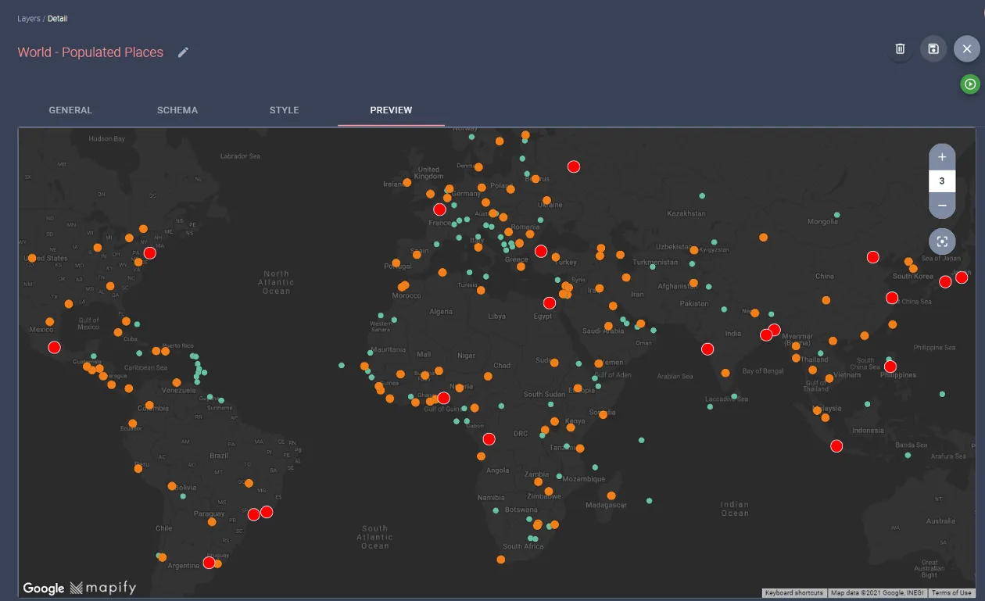
Task: Click the red marker near Egypt
Action: click(x=550, y=303)
